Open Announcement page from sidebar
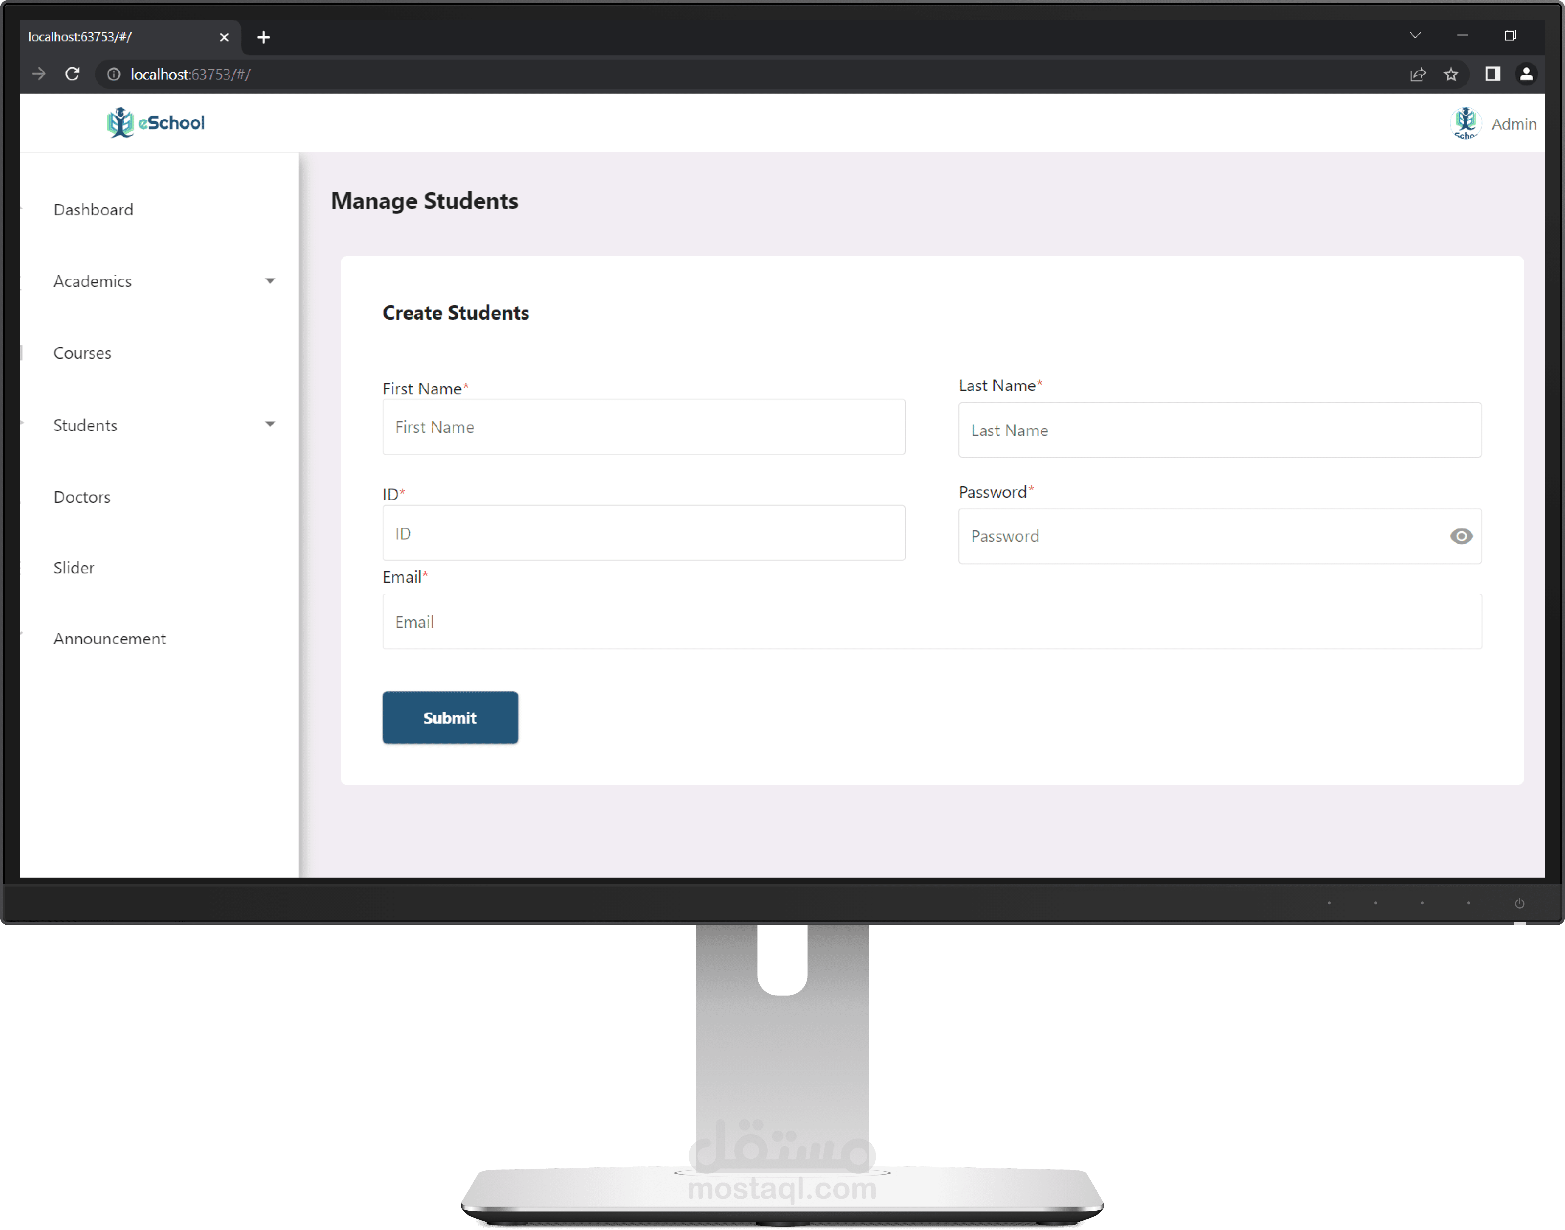Image resolution: width=1565 pixels, height=1230 pixels. pyautogui.click(x=109, y=639)
